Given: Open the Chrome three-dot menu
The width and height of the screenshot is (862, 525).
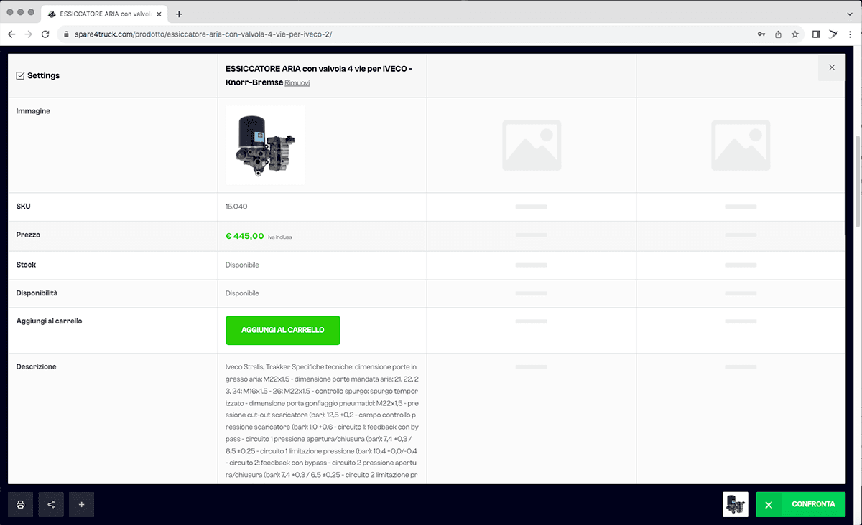Looking at the screenshot, I should tap(851, 34).
